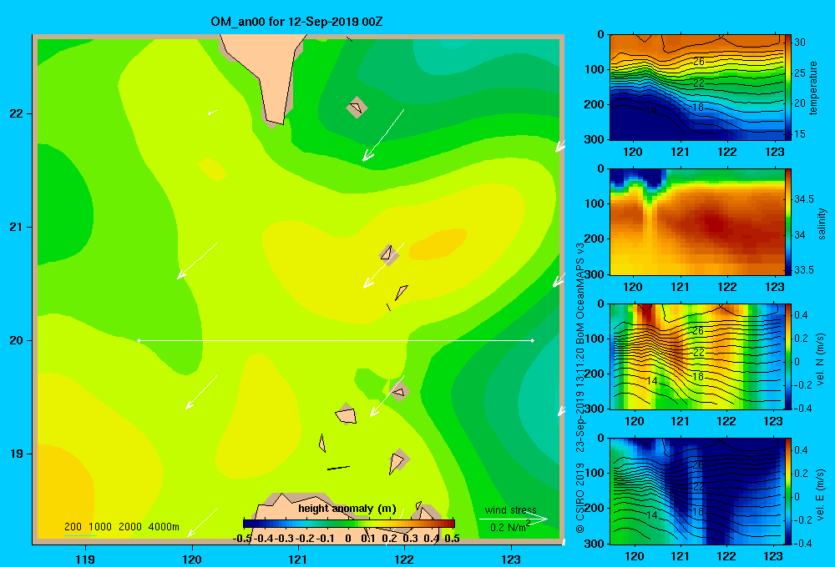Screen dimensions: 835x567
Task: Click the '© CSIRO 2019' copyright text
Action: (580, 497)
